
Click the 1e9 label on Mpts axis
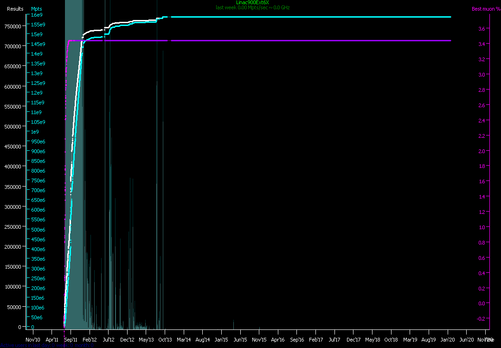pos(35,132)
